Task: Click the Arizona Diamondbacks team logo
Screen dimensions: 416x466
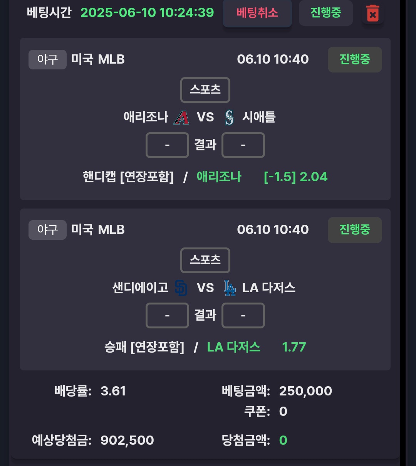Action: (x=181, y=117)
